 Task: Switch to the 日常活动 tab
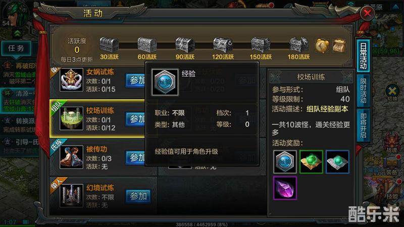[x=363, y=55]
